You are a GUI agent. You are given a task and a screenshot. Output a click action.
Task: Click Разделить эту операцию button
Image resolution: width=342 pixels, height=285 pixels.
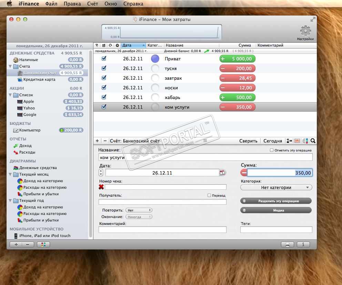[276, 201]
